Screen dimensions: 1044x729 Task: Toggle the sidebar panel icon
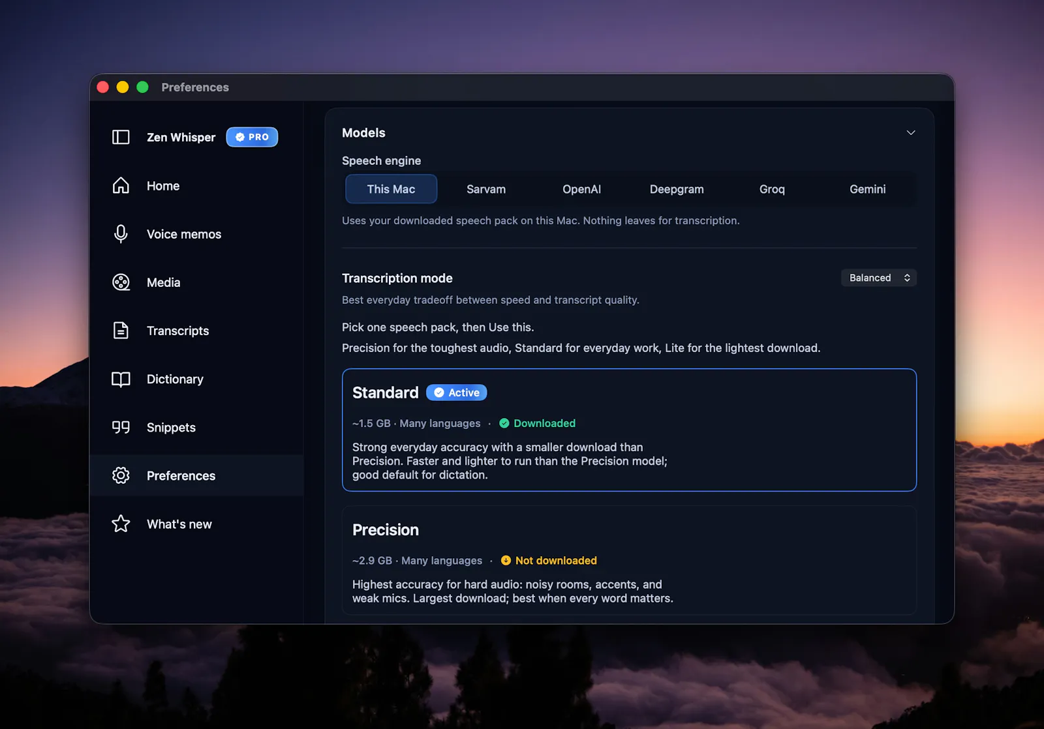[x=121, y=137]
